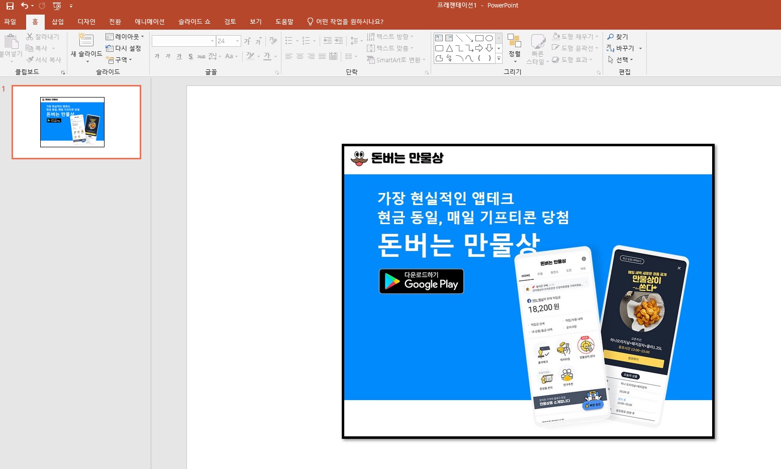Image resolution: width=781 pixels, height=469 pixels.
Task: Justify text alignment
Action: (x=322, y=56)
